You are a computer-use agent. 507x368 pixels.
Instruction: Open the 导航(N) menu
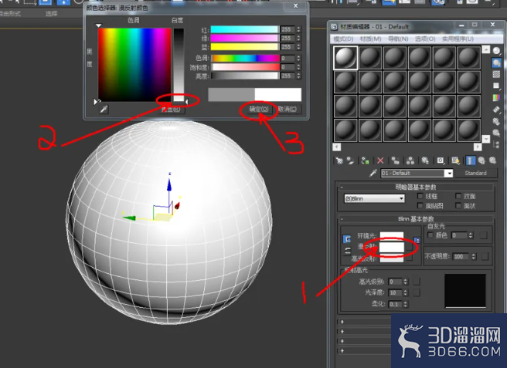click(398, 39)
